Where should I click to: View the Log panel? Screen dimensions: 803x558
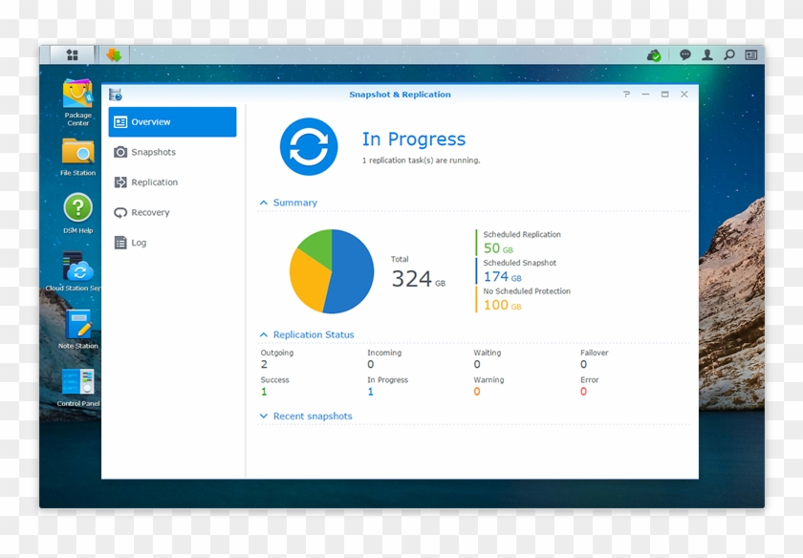pos(121,242)
